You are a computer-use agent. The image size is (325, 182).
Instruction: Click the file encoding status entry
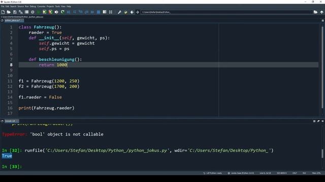[282, 173]
